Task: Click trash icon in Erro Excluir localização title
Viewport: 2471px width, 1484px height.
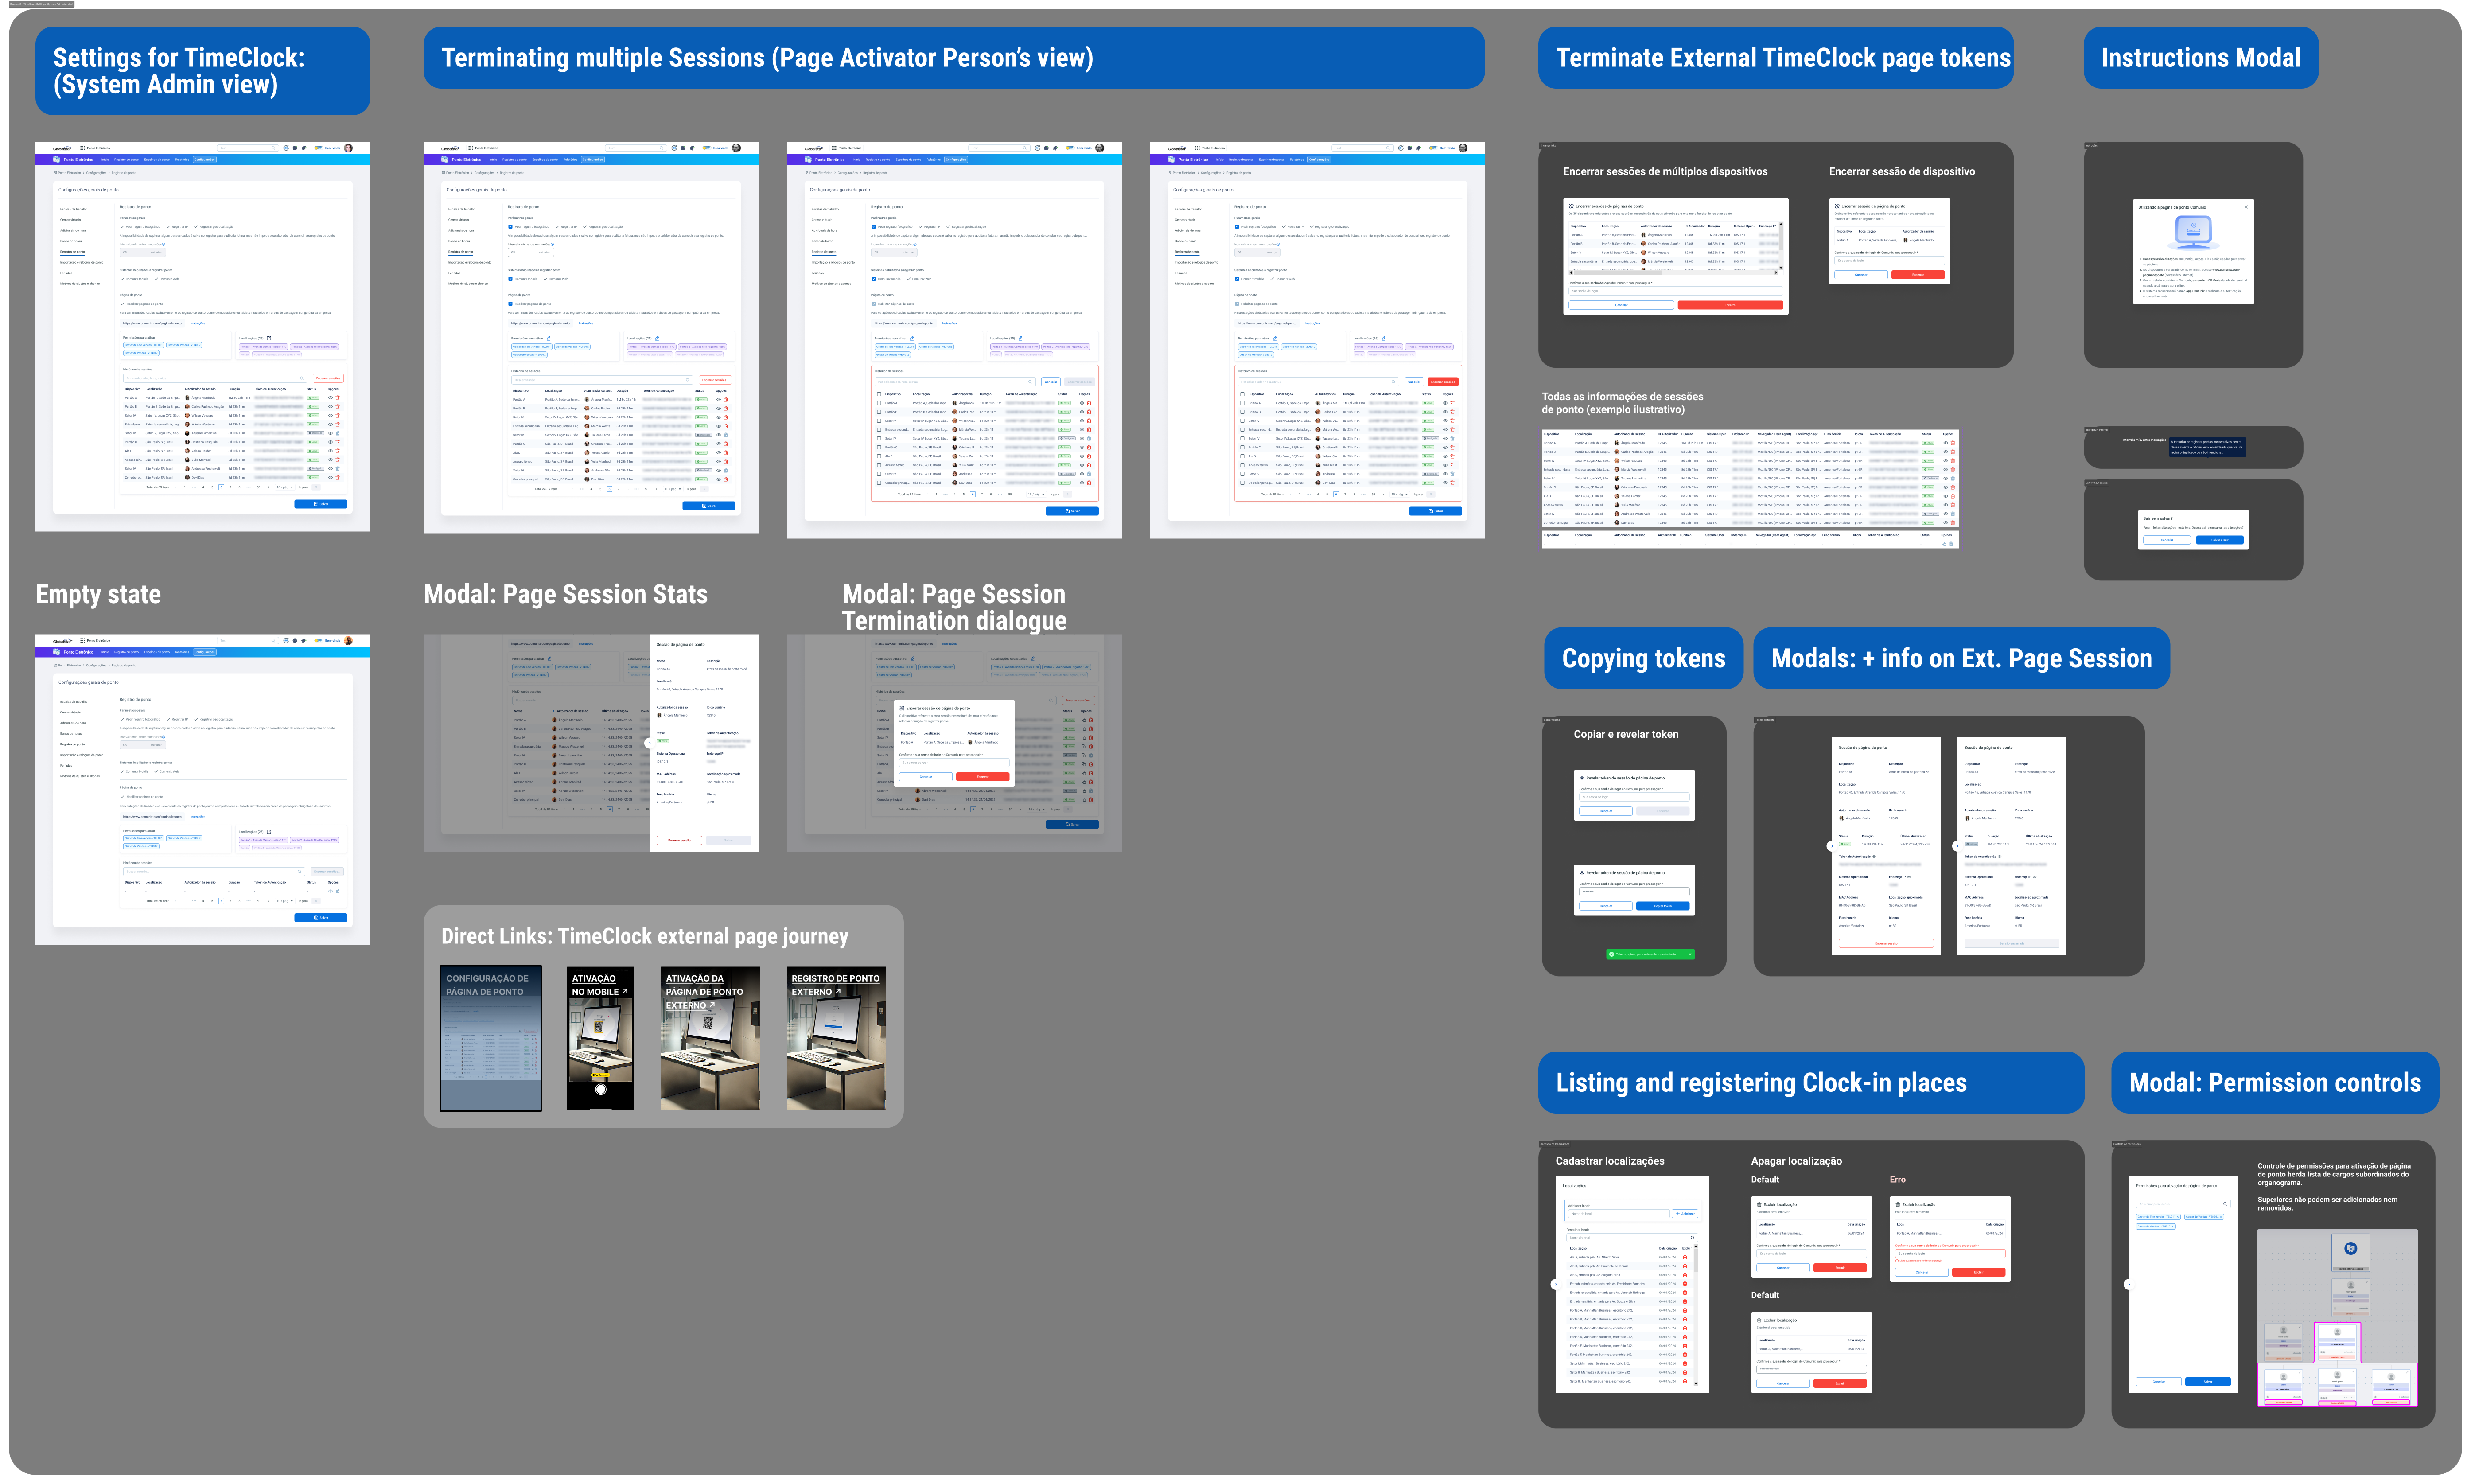Action: click(1897, 1205)
